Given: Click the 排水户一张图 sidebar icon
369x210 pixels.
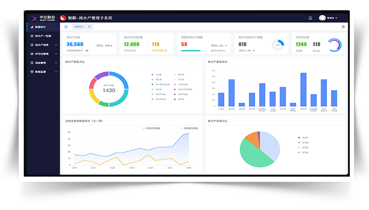Looking at the screenshot, I should tap(32, 36).
